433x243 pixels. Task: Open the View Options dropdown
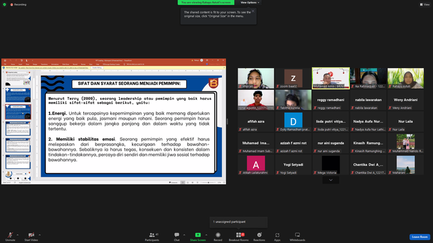pyautogui.click(x=250, y=3)
